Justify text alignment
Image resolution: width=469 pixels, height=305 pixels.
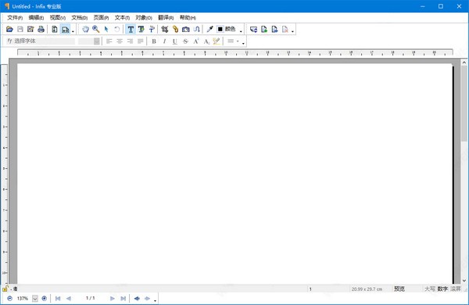point(140,41)
